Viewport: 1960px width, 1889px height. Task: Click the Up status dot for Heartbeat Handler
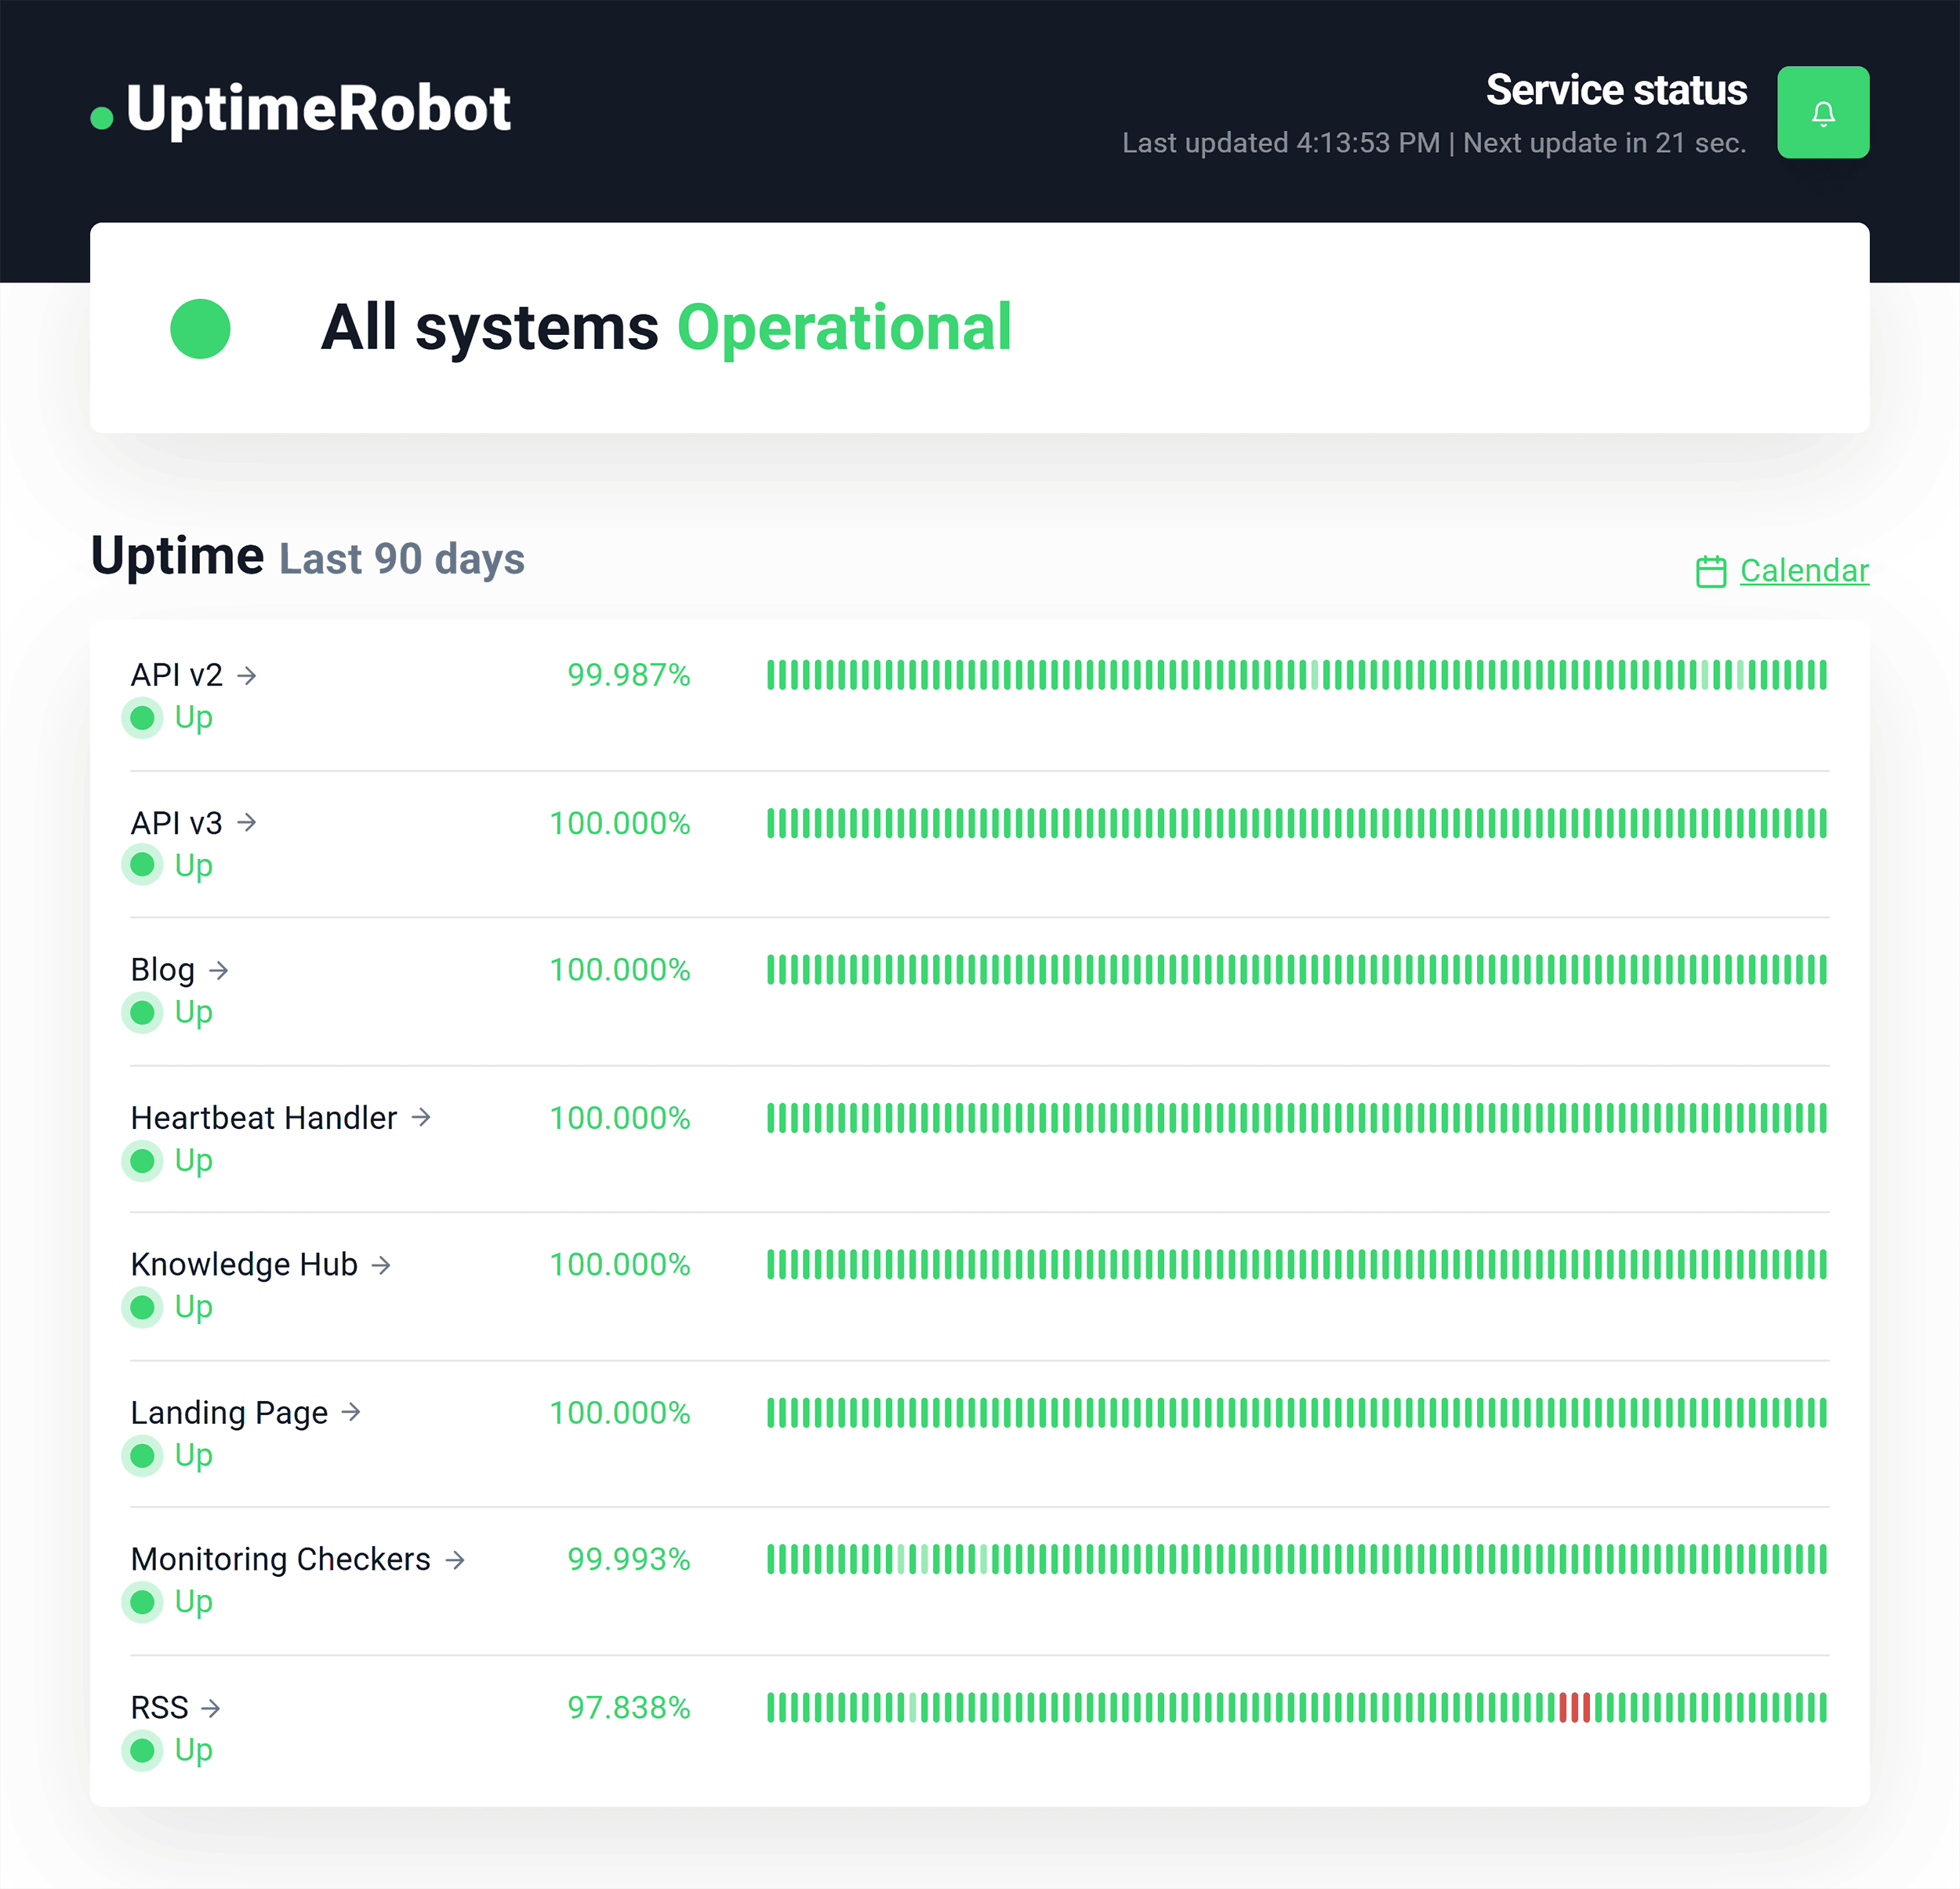(142, 1160)
